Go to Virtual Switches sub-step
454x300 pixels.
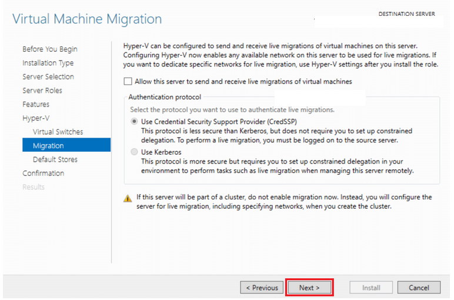tap(58, 132)
